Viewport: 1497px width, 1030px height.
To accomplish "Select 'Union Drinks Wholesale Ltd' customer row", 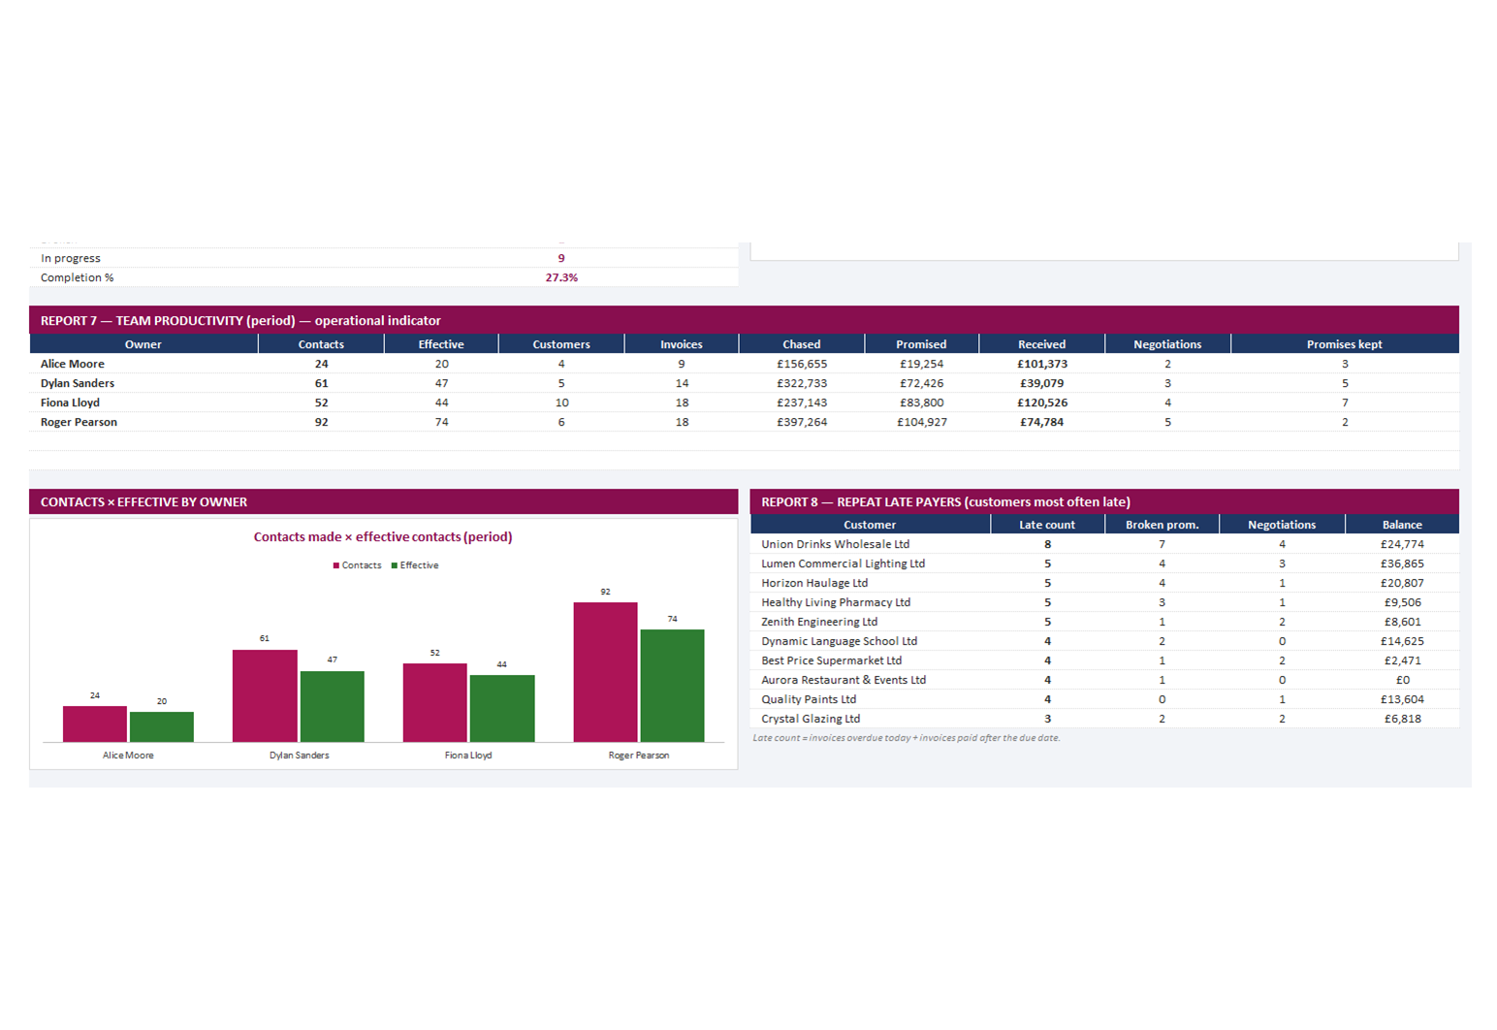I will [1104, 544].
